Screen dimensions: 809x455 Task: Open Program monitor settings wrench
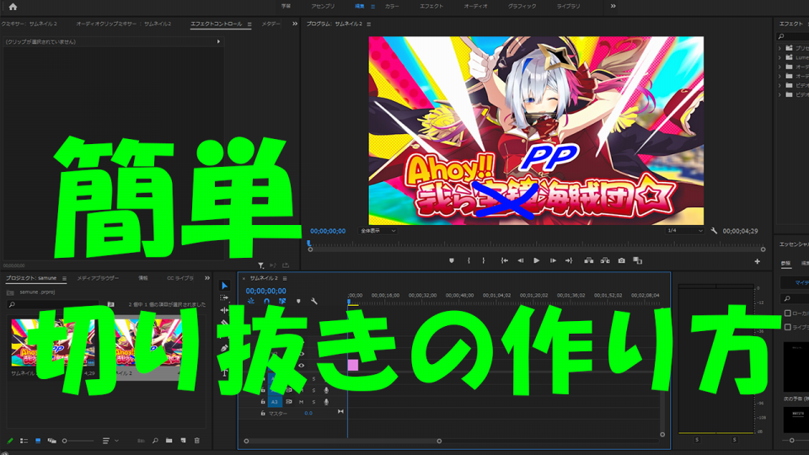[714, 231]
